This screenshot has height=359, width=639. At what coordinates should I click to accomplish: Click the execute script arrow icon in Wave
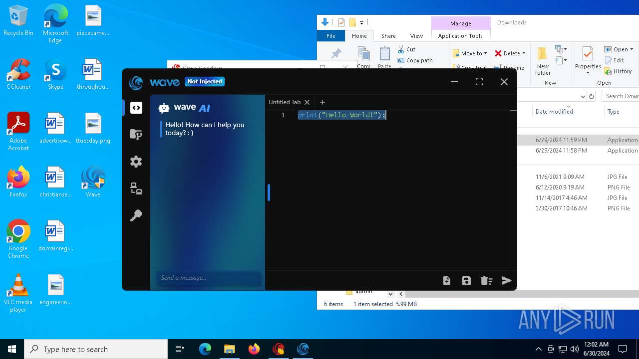click(506, 280)
